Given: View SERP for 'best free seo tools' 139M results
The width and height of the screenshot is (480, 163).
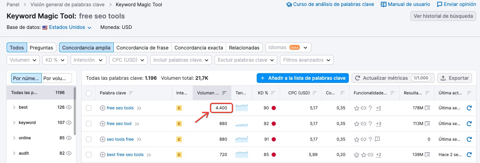Looking at the screenshot, I should tap(427, 155).
